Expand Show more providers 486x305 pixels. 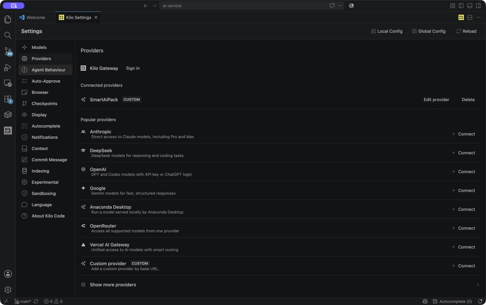click(280, 285)
